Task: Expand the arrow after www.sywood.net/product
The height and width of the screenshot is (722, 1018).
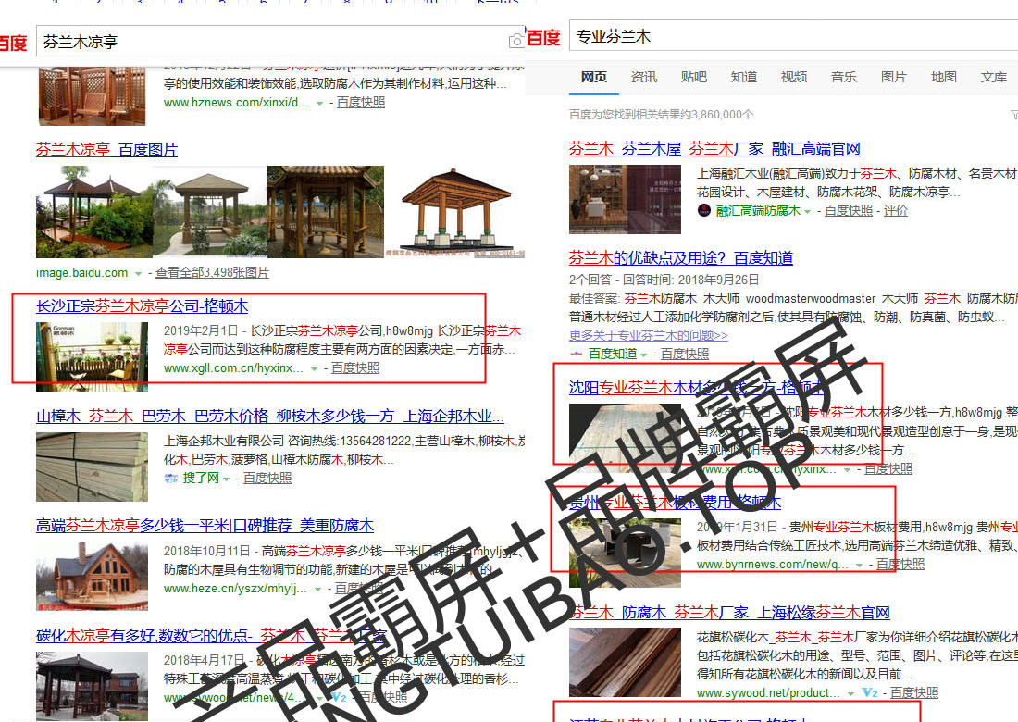Action: click(850, 693)
